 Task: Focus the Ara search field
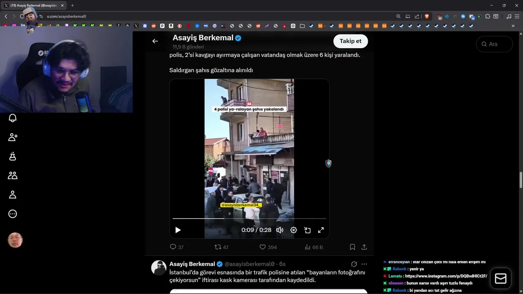(494, 44)
